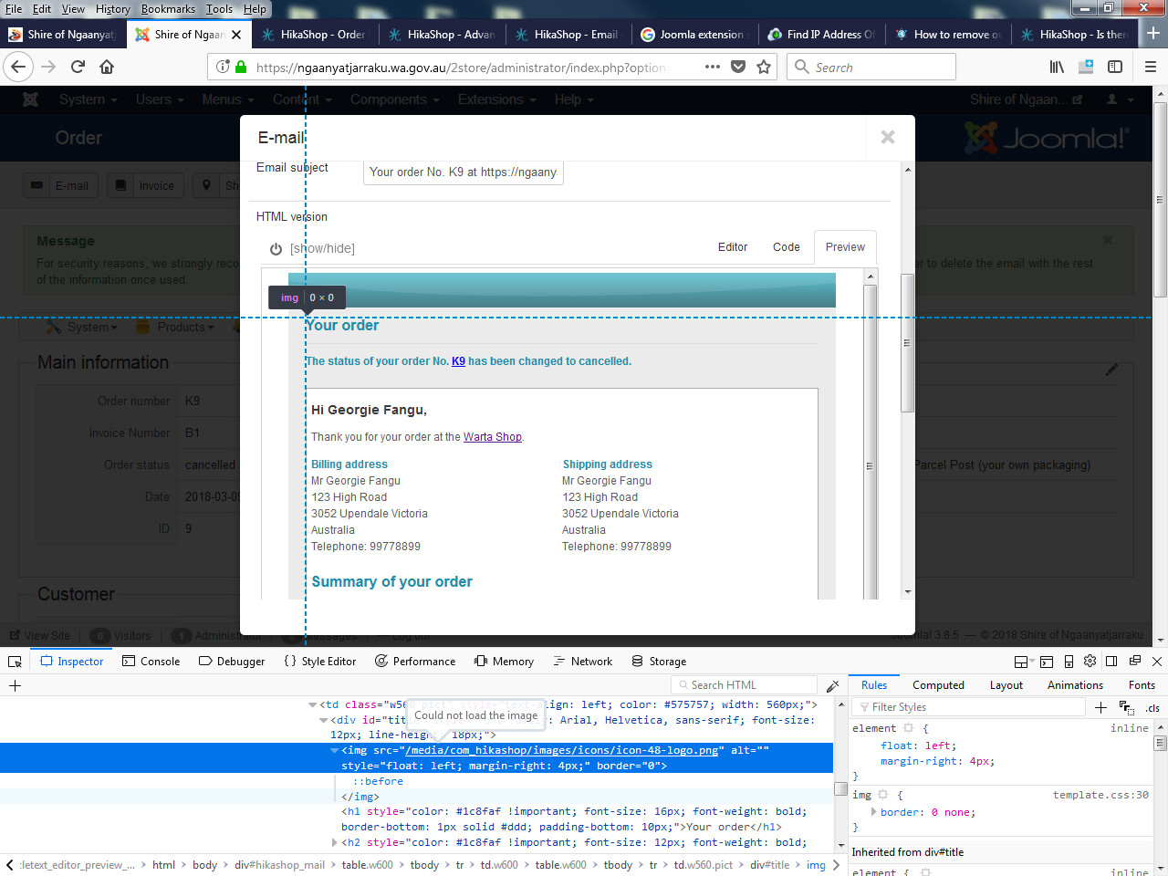Create a new node in the Inspector
Viewport: 1168px width, 876px height.
coord(15,685)
